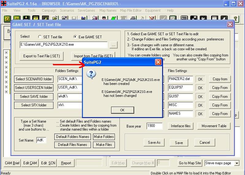Image resolution: width=245 pixels, height=175 pixels.
Task: Click the Make Files button
Action: [x=104, y=145]
